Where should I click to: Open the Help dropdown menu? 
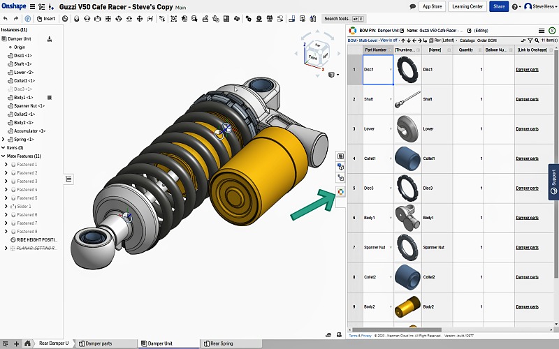pos(516,6)
